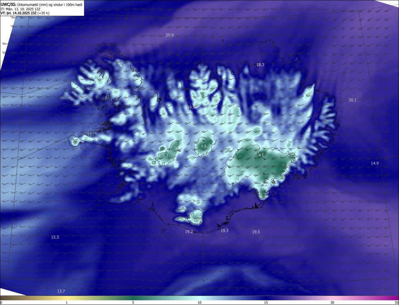Click the 19.3 value on the south coast
The height and width of the screenshot is (305, 399).
click(x=224, y=231)
